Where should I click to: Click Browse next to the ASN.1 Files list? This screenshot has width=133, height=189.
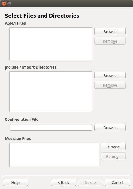110,31
